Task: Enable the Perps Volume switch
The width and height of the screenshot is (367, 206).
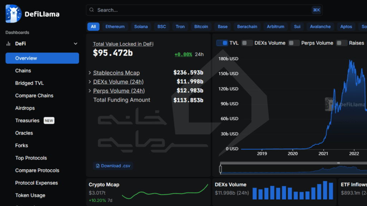Action: pyautogui.click(x=294, y=43)
